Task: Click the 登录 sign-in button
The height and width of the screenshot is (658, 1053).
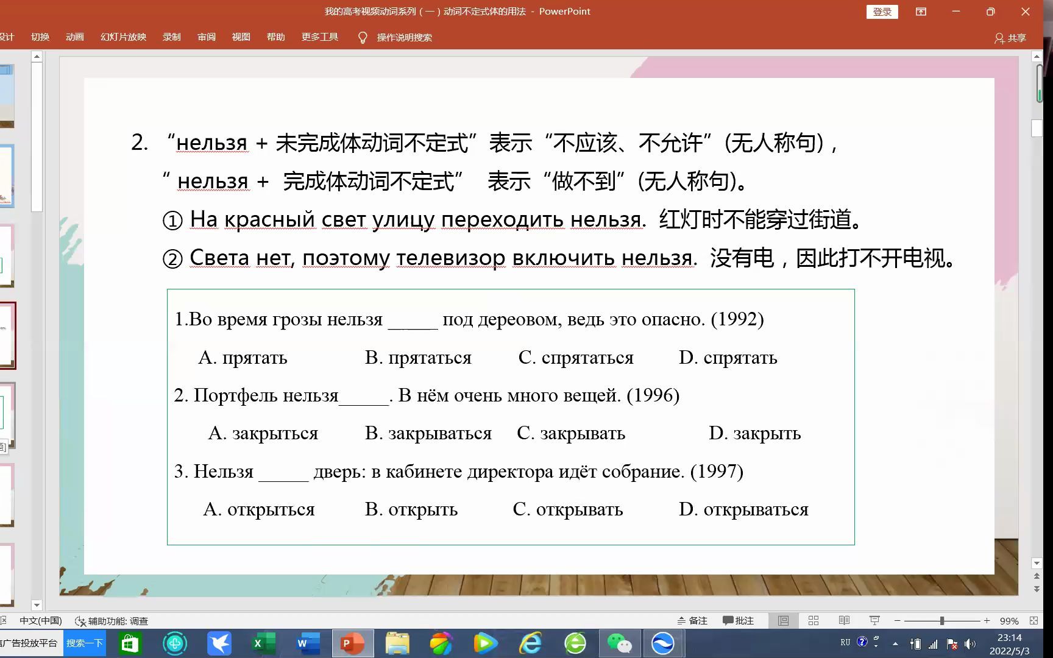Action: coord(882,11)
